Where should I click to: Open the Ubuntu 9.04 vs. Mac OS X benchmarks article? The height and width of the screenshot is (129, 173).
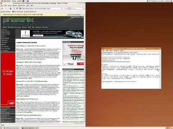pos(32,81)
